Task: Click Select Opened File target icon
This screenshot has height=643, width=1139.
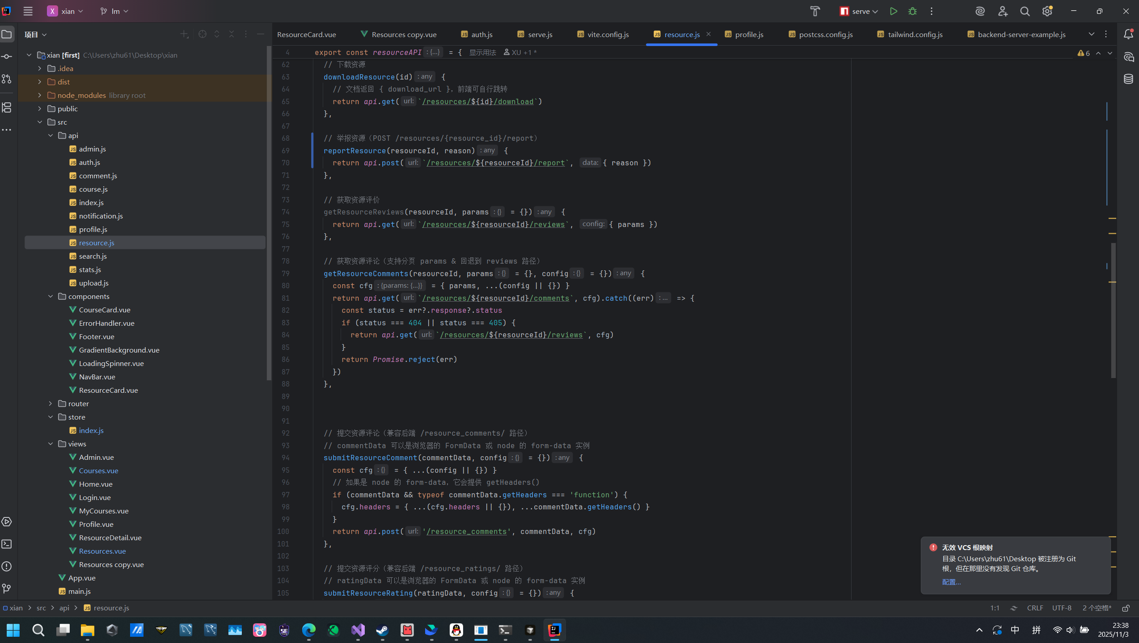Action: tap(202, 34)
